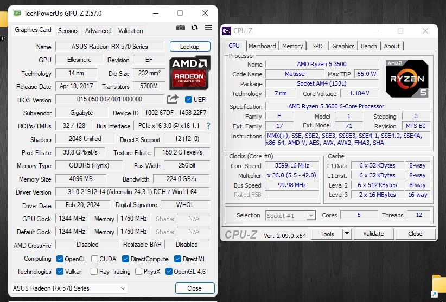Open the Graphics tab in CPU-Z
Viewport: 446px width, 302px height.
coord(343,46)
